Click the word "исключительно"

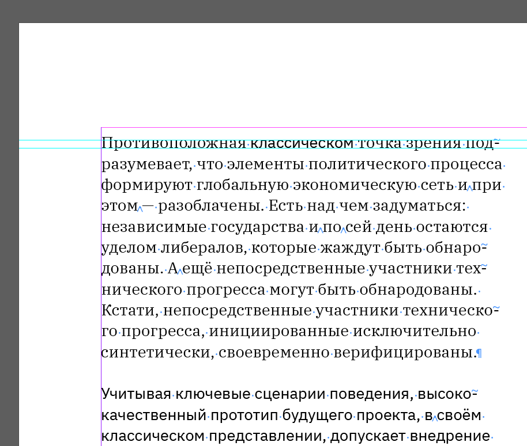tap(415, 331)
